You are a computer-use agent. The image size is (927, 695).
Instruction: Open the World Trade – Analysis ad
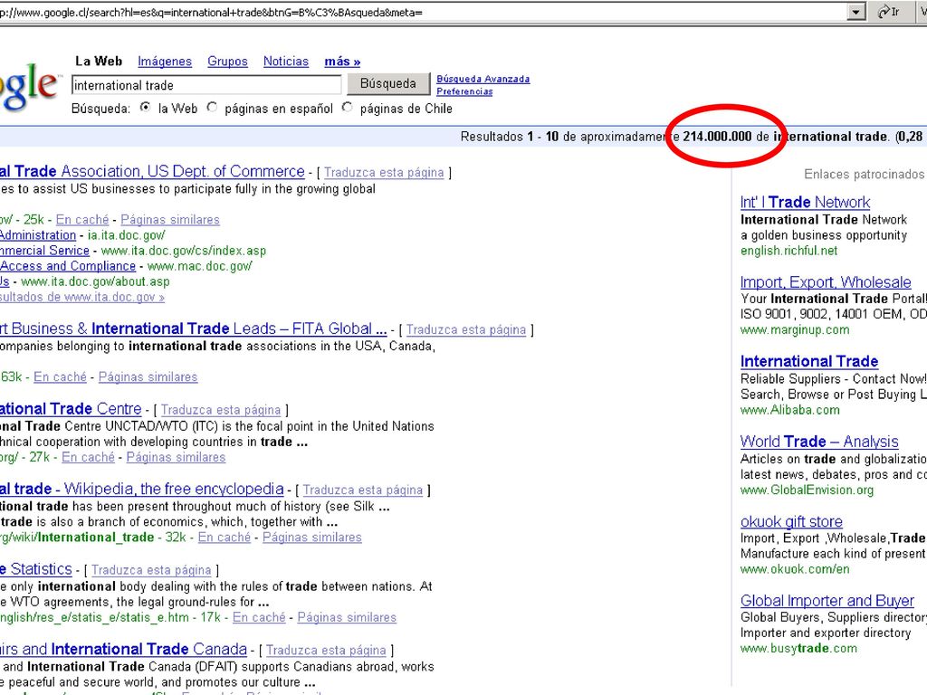[x=819, y=442]
